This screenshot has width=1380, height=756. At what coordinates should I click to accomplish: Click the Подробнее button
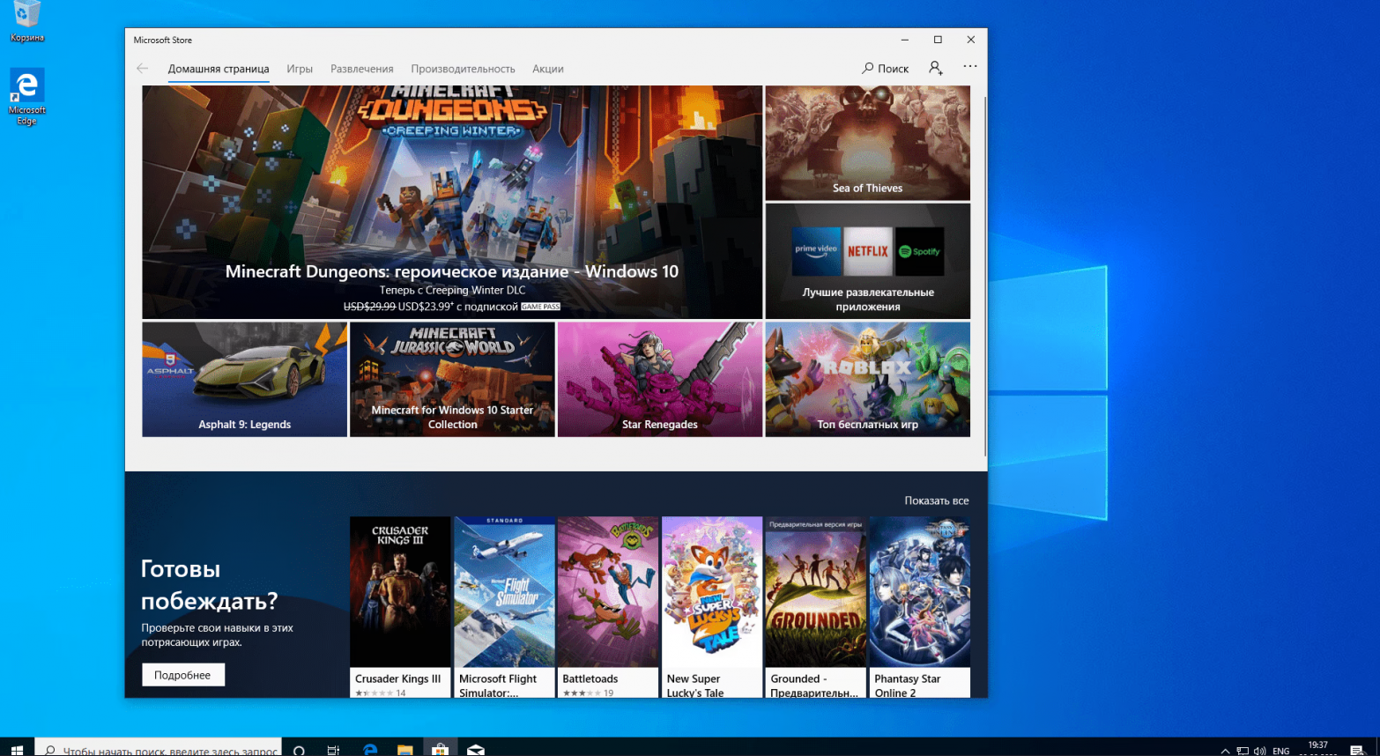click(182, 675)
